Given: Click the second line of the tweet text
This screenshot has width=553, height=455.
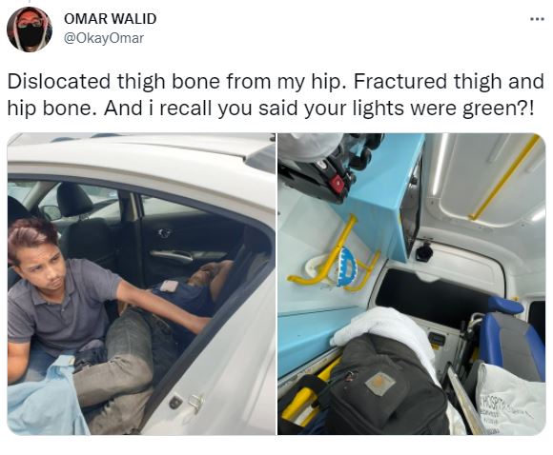Looking at the screenshot, I should [271, 109].
